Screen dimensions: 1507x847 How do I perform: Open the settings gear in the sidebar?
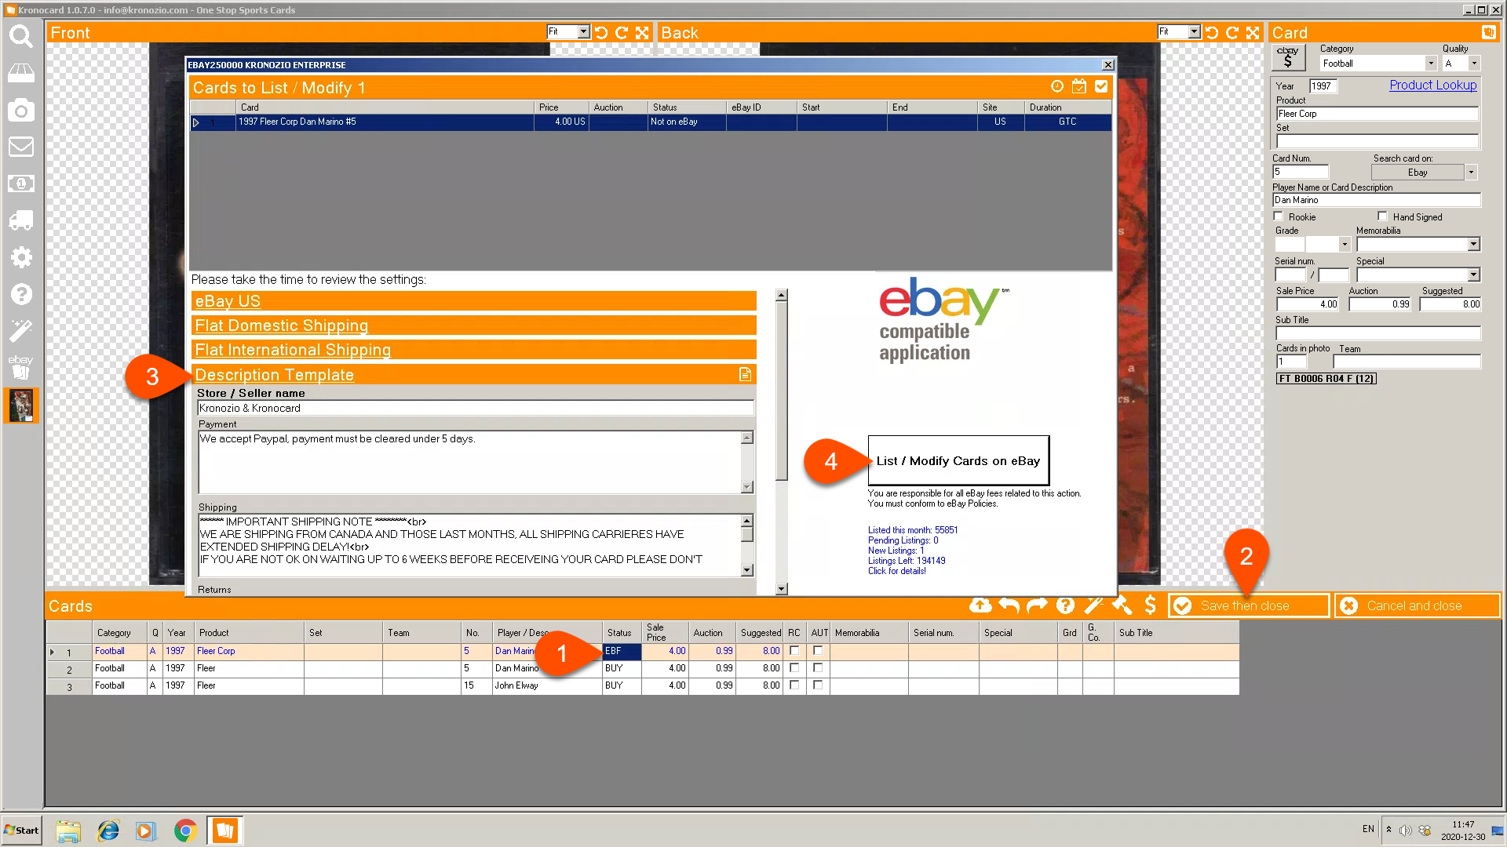coord(21,257)
